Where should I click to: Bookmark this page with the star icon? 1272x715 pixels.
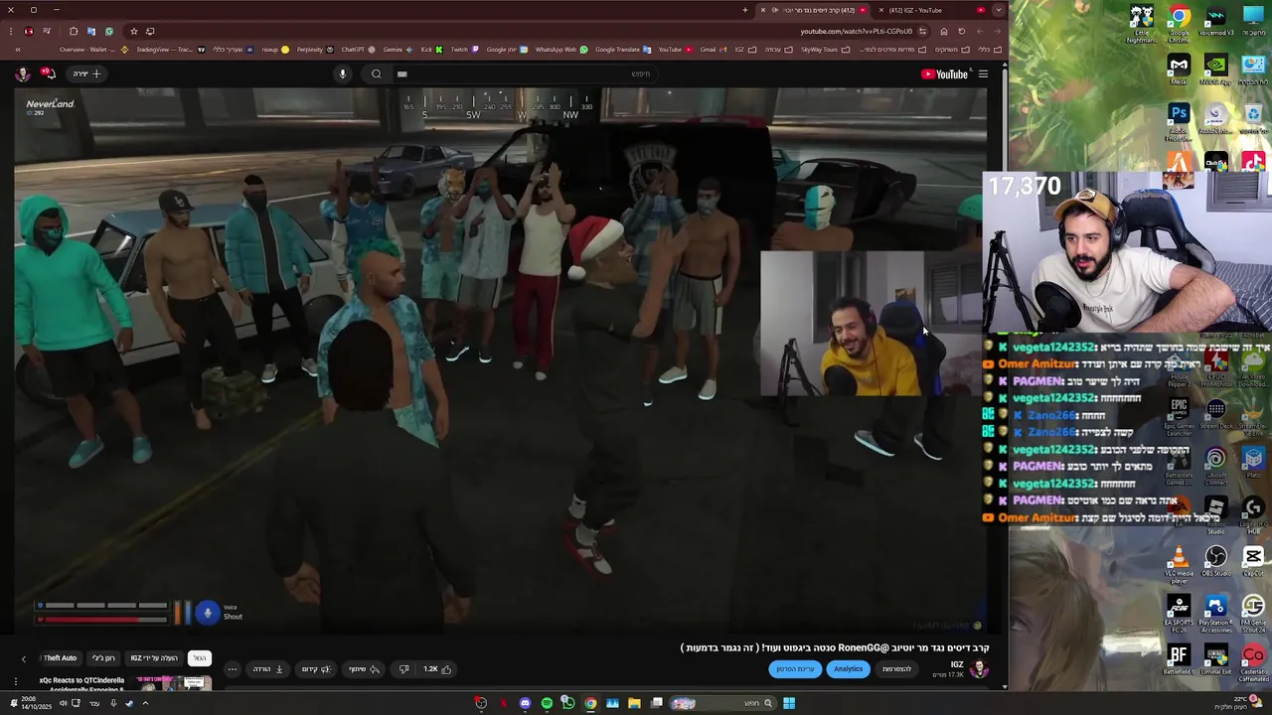134,31
